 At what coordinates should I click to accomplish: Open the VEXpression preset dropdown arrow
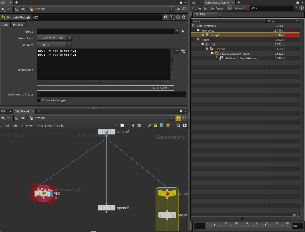click(x=177, y=51)
